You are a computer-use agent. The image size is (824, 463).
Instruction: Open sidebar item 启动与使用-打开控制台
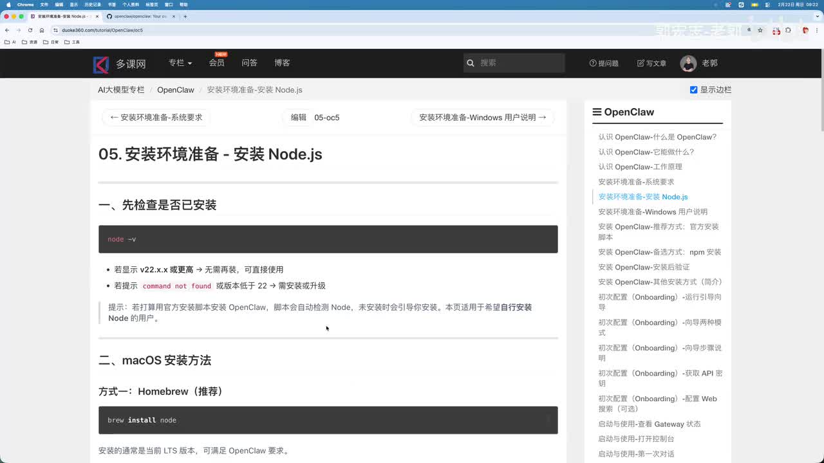pos(636,439)
